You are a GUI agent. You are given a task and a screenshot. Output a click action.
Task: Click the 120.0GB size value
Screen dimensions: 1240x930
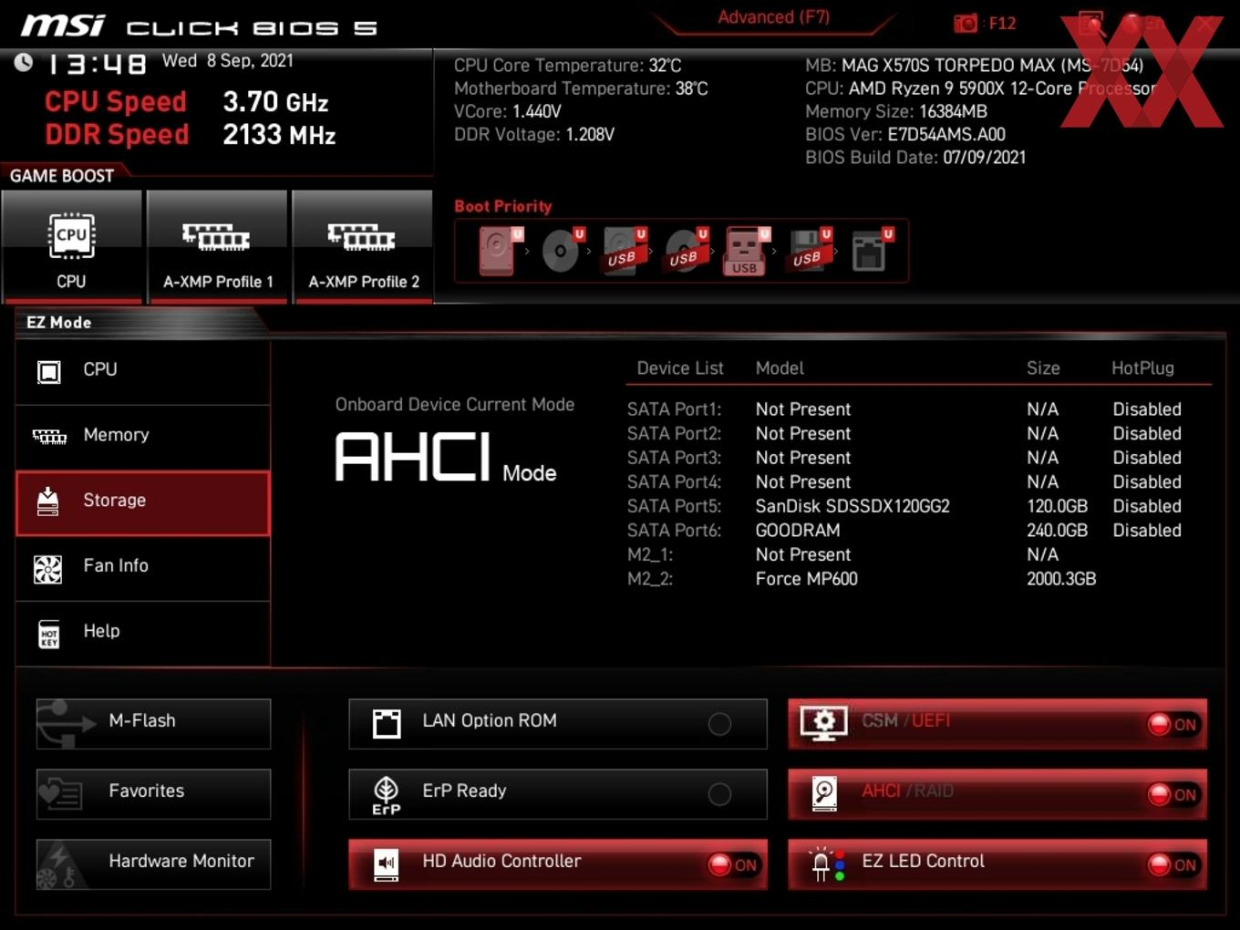(x=1057, y=506)
